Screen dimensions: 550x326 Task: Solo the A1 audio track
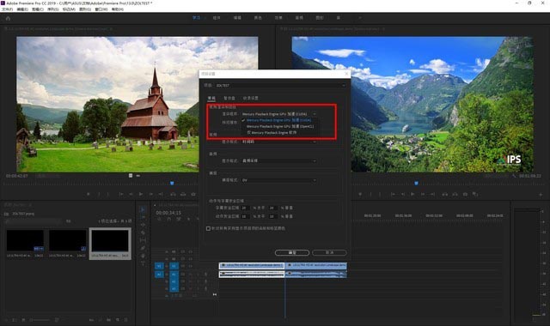pyautogui.click(x=198, y=275)
